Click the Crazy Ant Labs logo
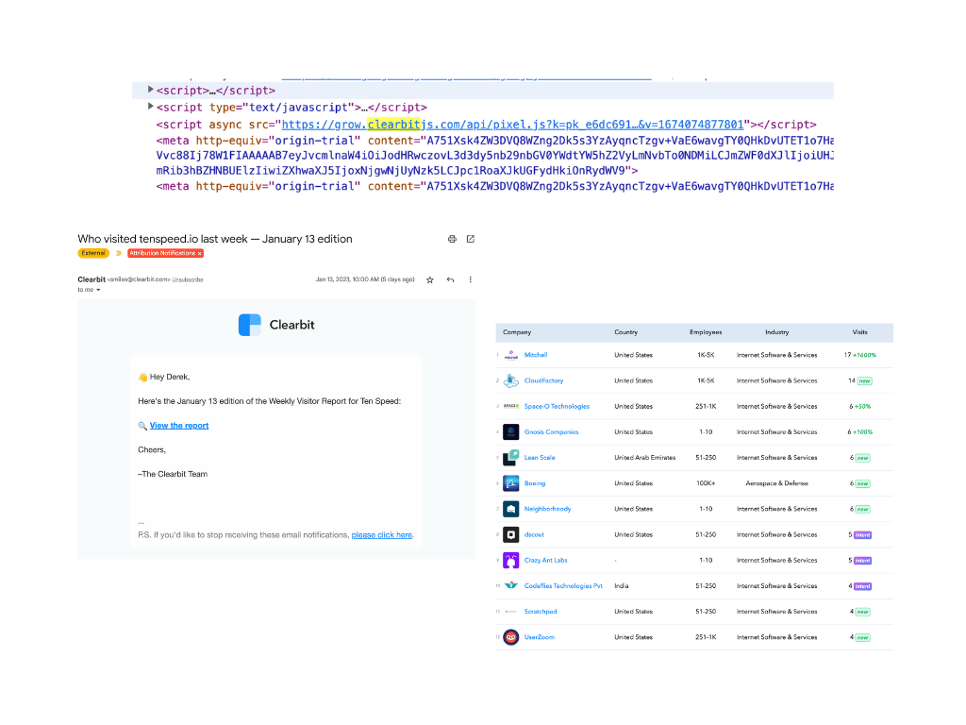This screenshot has height=725, width=966. 510,561
